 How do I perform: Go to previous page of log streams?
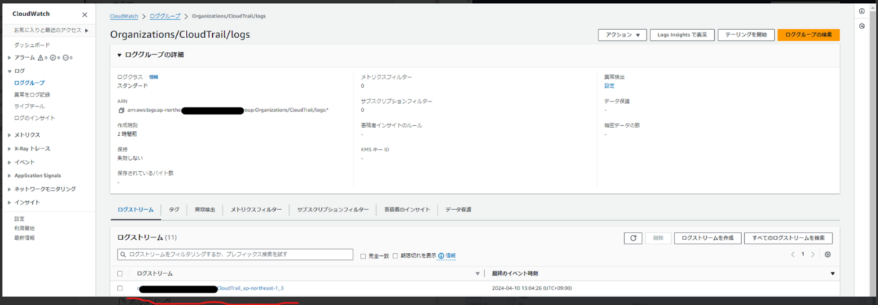point(792,255)
